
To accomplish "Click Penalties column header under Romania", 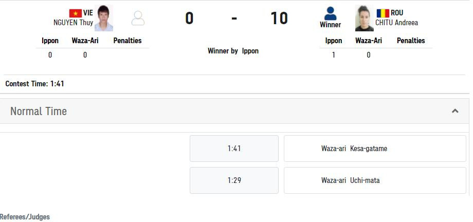I will [411, 41].
